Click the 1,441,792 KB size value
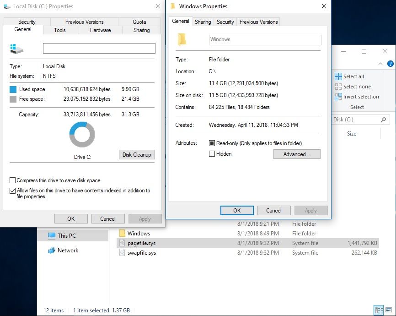 362,243
